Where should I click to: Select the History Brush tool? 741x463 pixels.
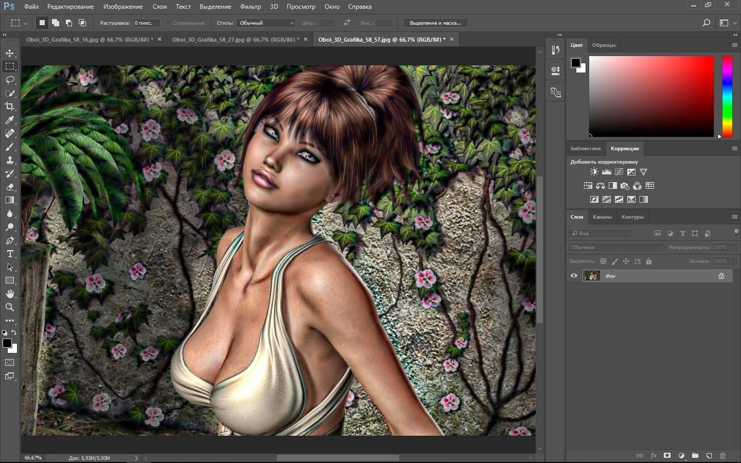[10, 173]
